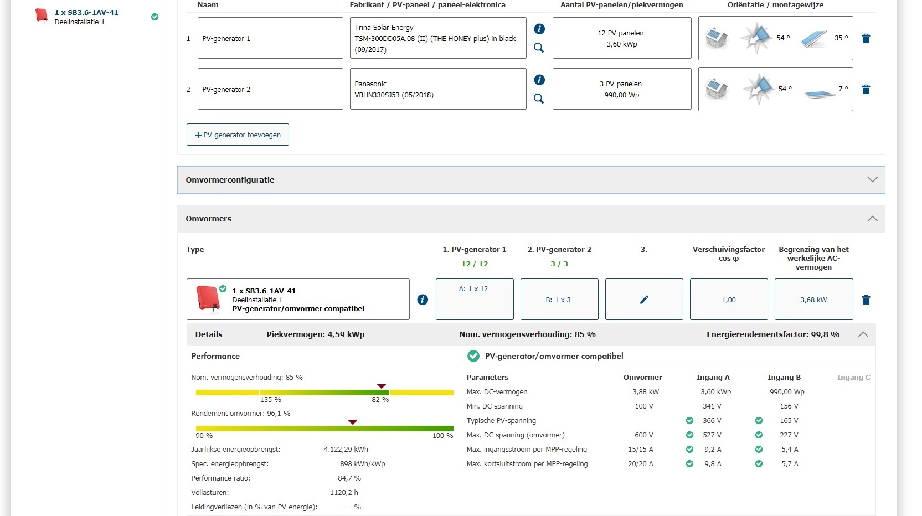Open PV-generator 2 orientation settings box
Screen dimensions: 922x516
(x=775, y=89)
